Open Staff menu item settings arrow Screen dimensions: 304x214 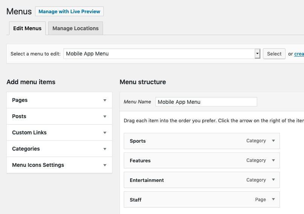coord(273,199)
